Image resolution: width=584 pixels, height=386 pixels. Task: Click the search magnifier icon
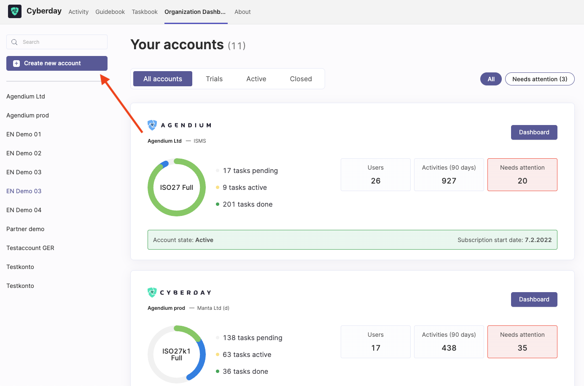click(x=14, y=42)
